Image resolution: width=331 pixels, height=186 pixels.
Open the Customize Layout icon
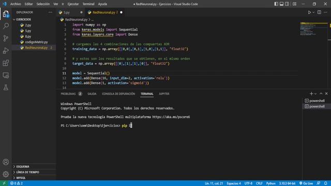tap(294, 4)
